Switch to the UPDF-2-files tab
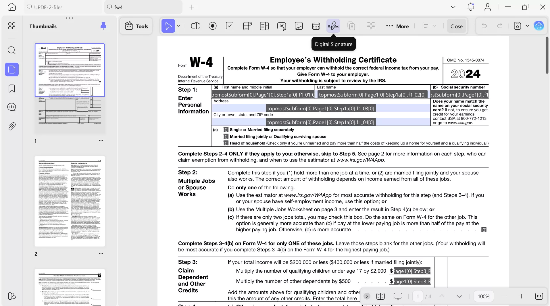Screen dimensions: 550x306 pyautogui.click(x=48, y=7)
